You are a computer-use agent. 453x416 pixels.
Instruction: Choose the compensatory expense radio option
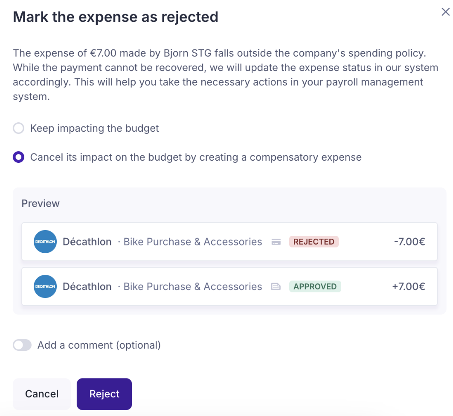[19, 157]
